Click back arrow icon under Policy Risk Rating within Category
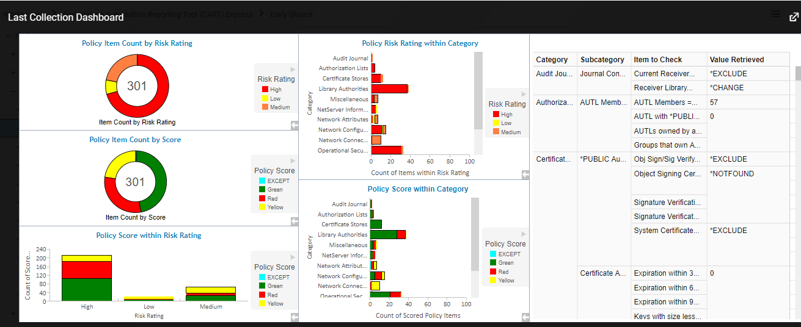Screen dimensions: 801x327 525,174
